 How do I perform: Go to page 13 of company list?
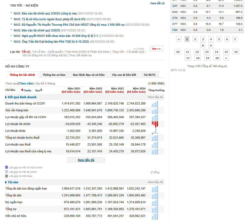tap(207, 52)
